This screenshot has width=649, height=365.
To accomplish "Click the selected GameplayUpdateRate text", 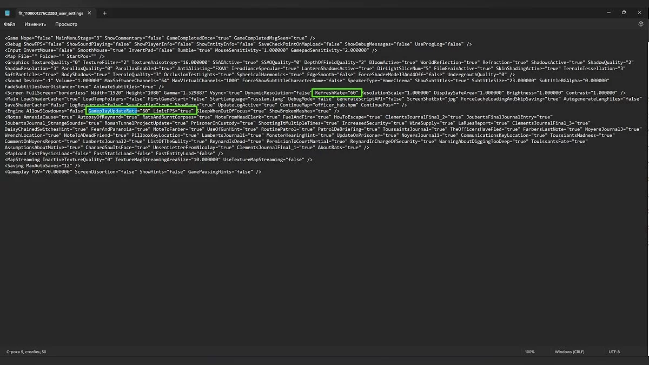I will (x=112, y=111).
